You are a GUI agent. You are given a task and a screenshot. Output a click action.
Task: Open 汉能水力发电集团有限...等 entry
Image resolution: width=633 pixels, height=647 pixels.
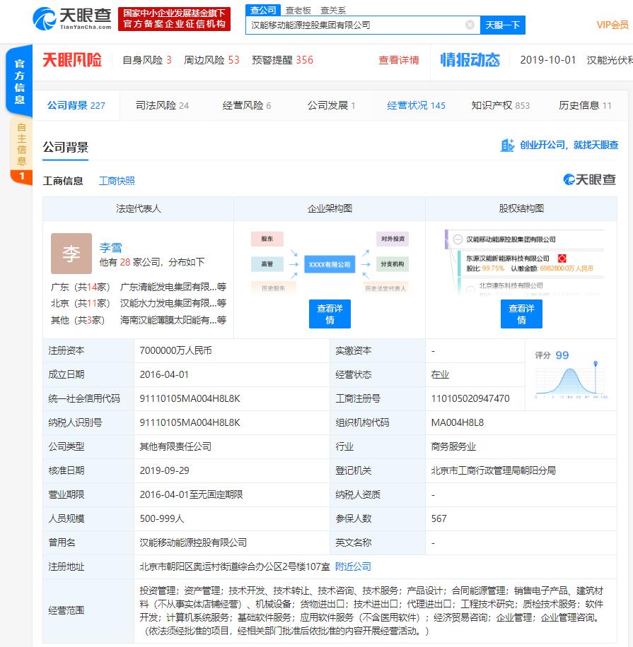[173, 303]
